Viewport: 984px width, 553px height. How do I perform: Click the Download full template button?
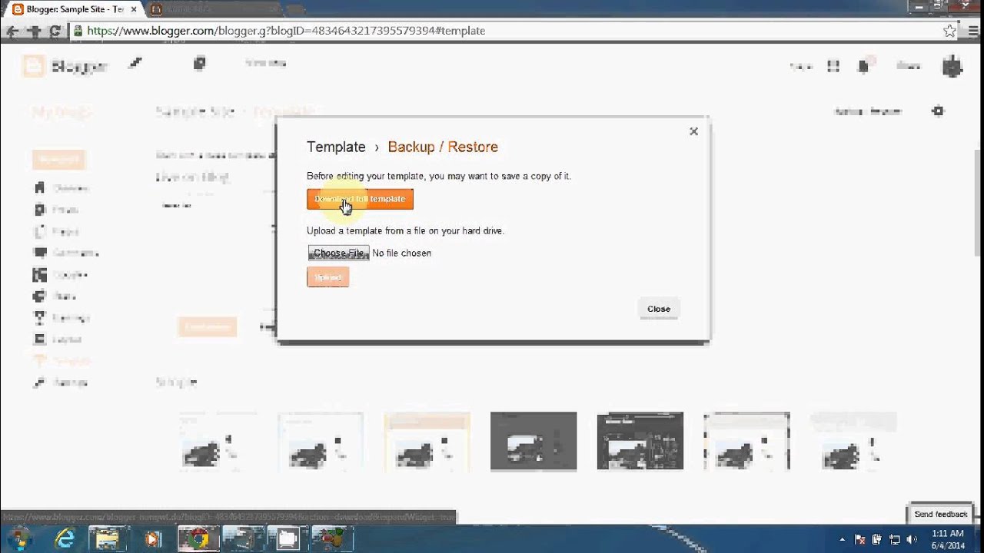point(360,199)
